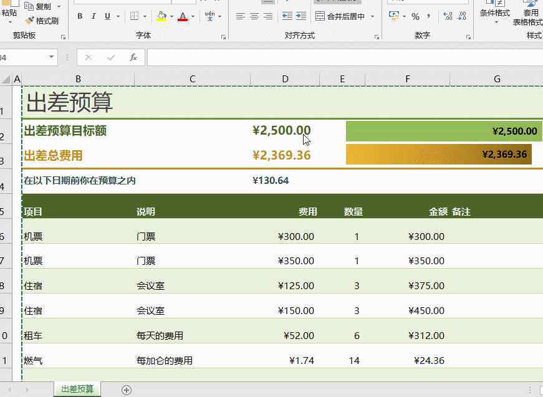Select column D header

[285, 79]
